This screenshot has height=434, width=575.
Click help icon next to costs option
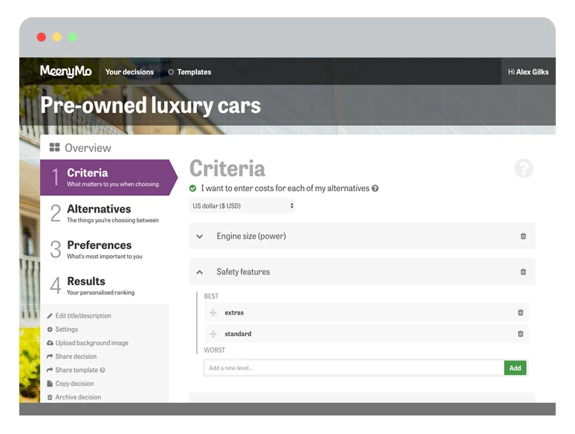pyautogui.click(x=375, y=188)
